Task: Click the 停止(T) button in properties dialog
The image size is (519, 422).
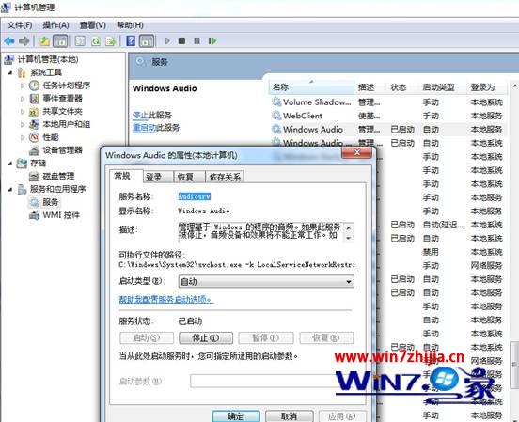Action: (206, 338)
